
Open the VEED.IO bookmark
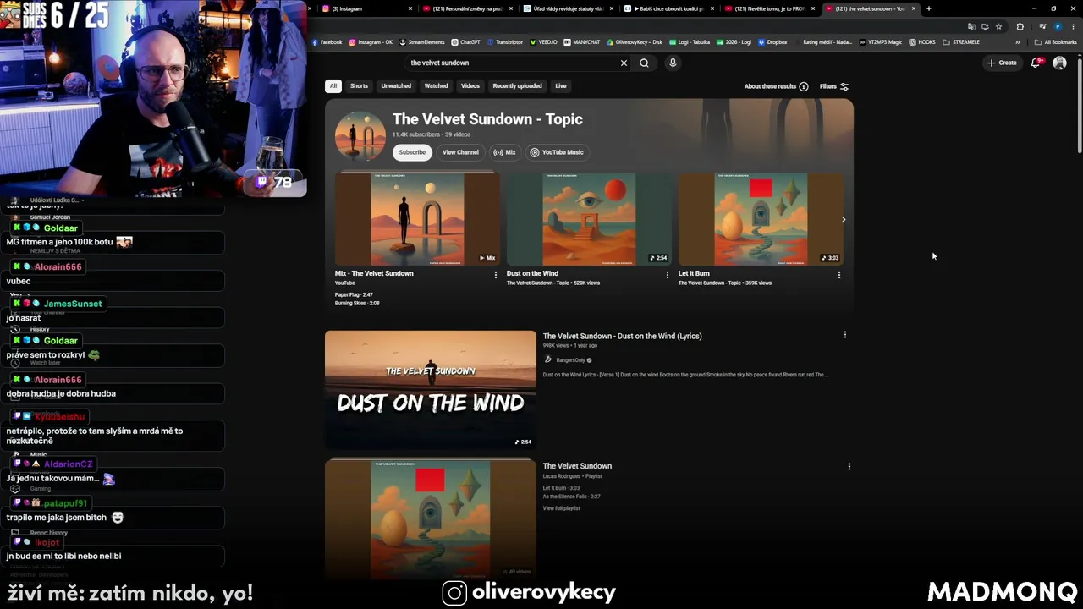point(542,42)
